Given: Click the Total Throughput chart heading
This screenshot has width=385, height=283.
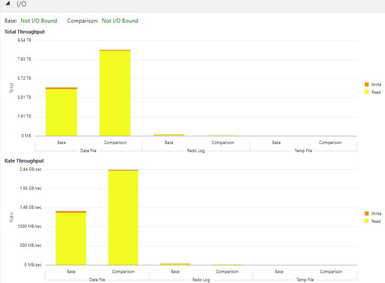Looking at the screenshot, I should [24, 32].
